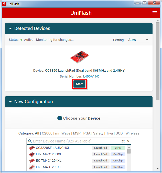Collapse the Detected Devices section

(x=10, y=28)
